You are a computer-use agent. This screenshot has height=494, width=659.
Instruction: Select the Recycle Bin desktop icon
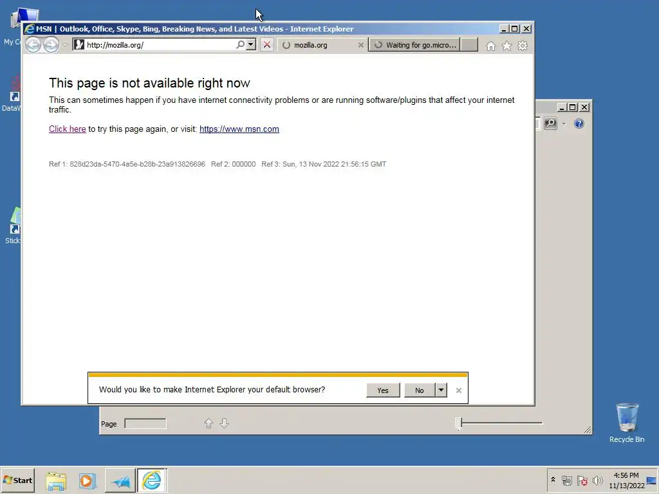tap(627, 423)
